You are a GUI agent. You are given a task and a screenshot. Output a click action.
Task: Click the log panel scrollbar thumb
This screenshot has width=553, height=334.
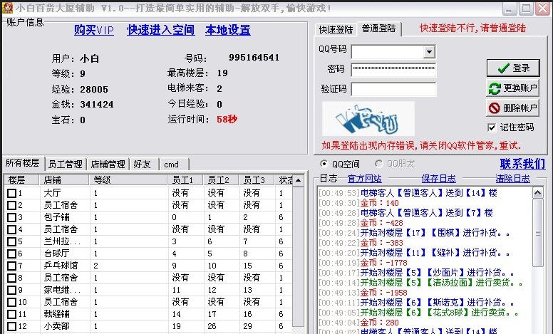pyautogui.click(x=537, y=233)
